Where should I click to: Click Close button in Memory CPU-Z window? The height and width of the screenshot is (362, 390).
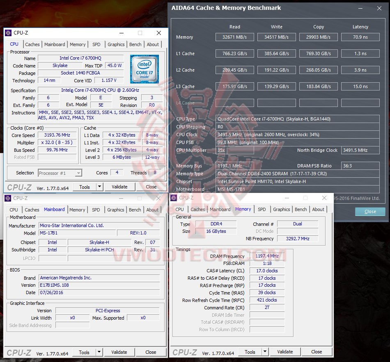[317, 352]
